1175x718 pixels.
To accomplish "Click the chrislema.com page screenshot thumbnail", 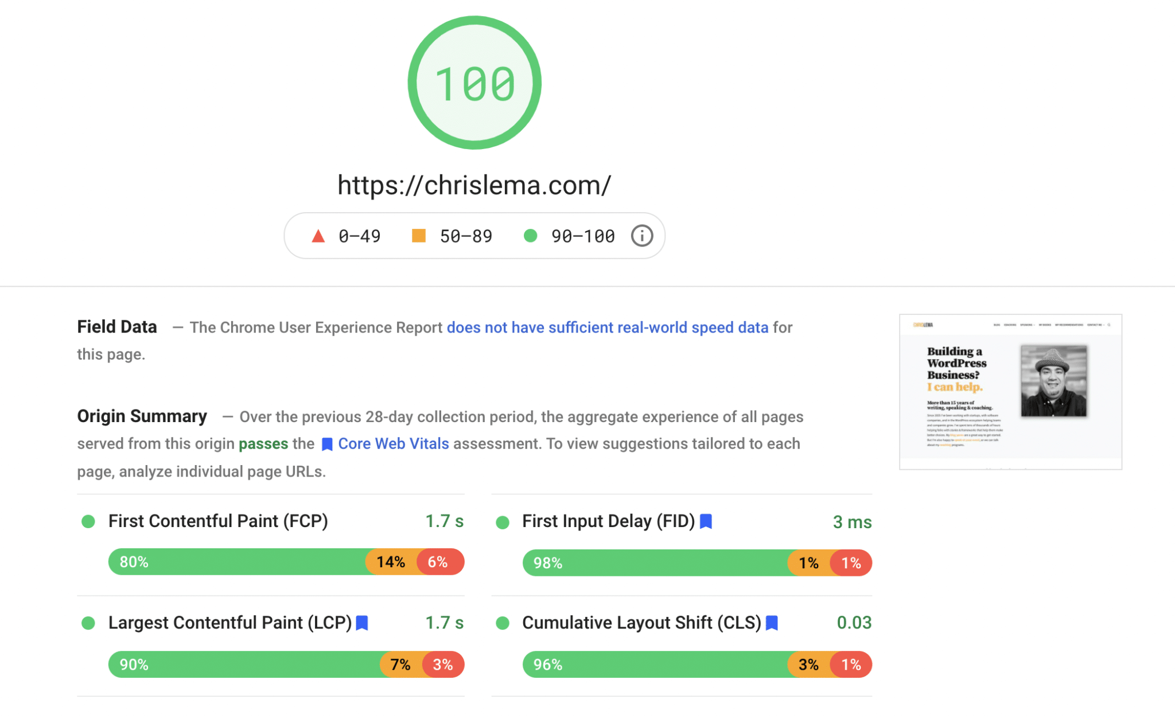I will (1010, 392).
